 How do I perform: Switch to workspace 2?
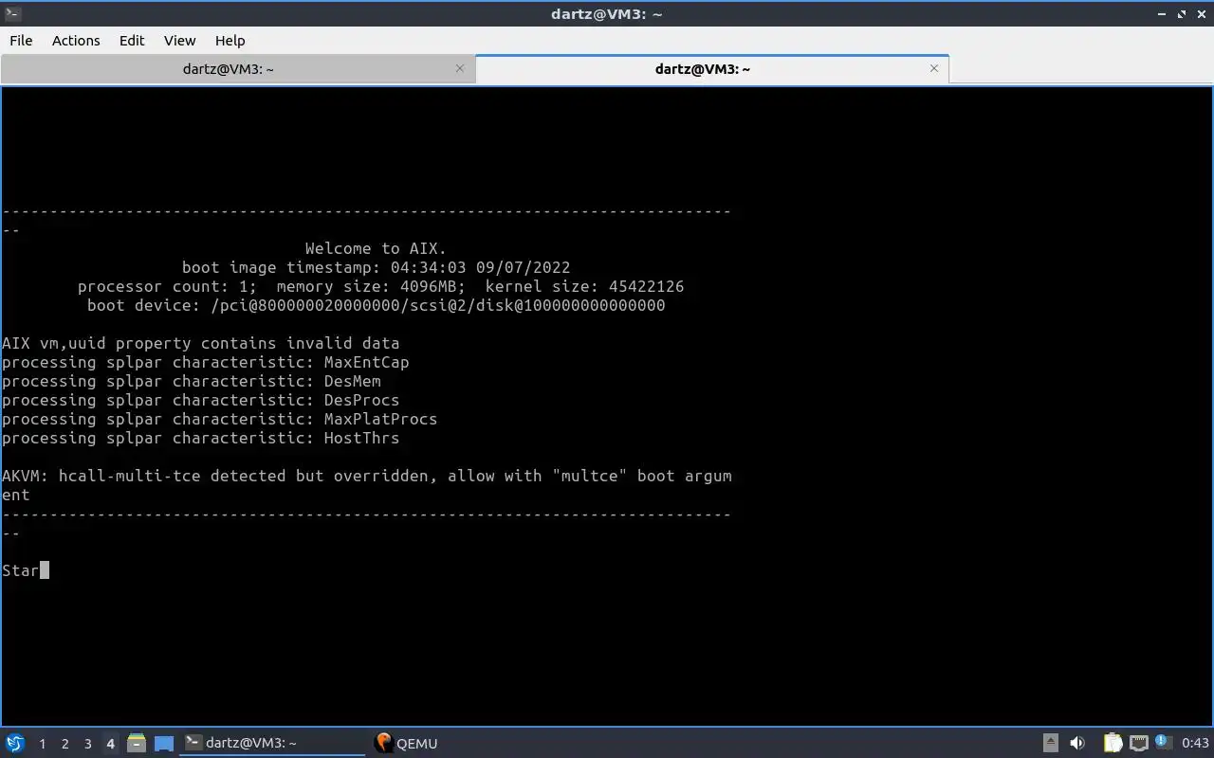pos(64,744)
